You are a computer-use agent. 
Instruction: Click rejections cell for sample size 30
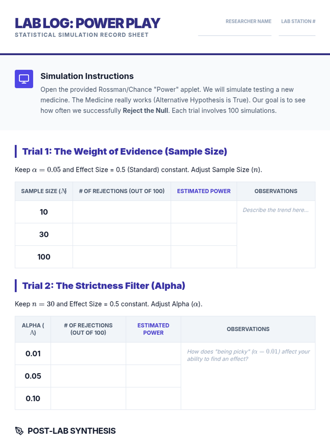pos(122,235)
